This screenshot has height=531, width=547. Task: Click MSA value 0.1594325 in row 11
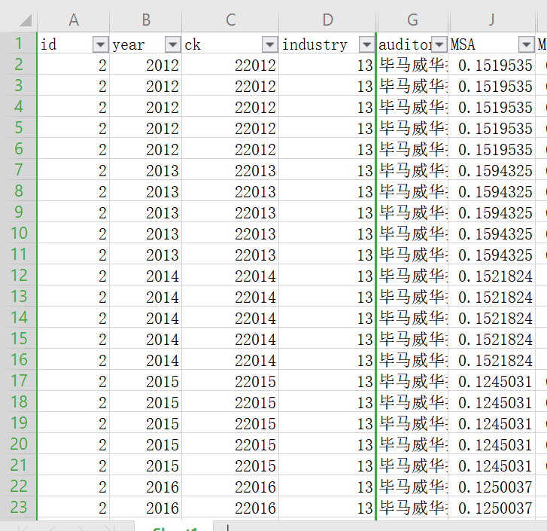tap(491, 255)
